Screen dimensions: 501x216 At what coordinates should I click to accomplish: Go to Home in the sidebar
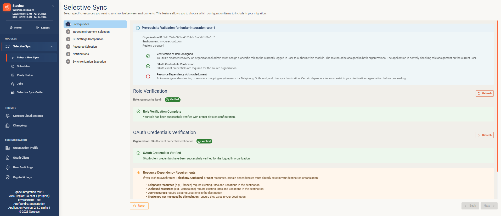(16, 27)
